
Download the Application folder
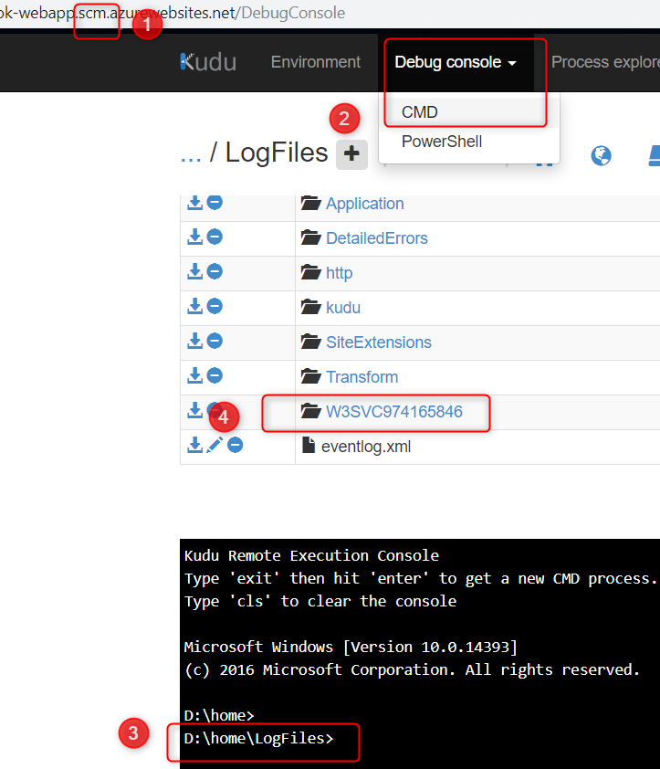tap(194, 202)
